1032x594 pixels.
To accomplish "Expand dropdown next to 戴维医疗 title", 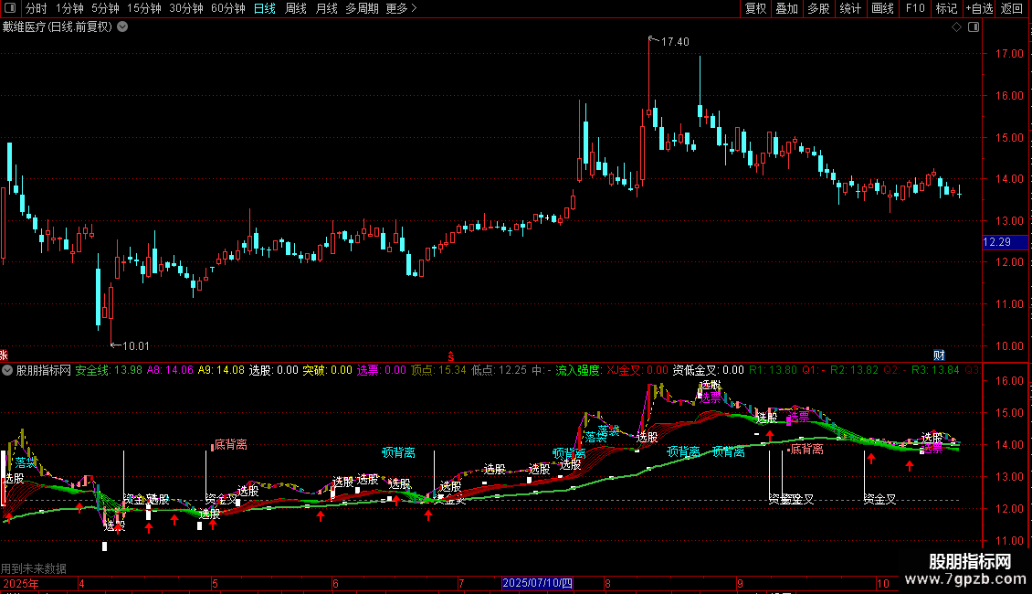I will click(x=122, y=27).
